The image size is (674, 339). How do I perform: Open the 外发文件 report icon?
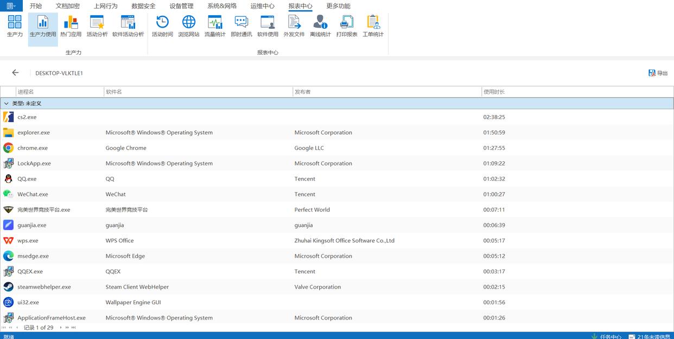coord(294,26)
